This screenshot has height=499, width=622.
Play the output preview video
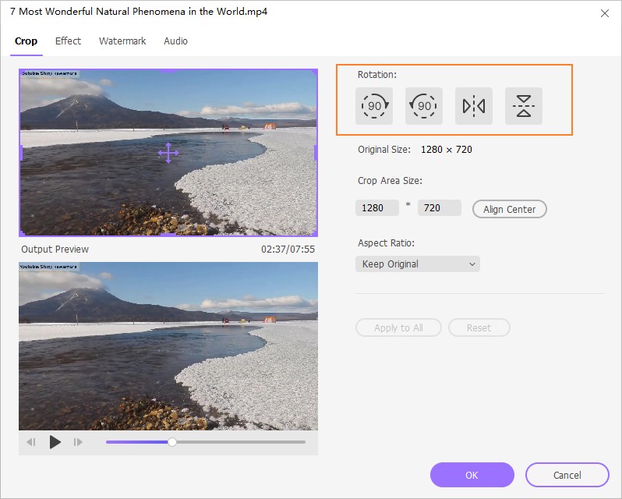coord(55,442)
